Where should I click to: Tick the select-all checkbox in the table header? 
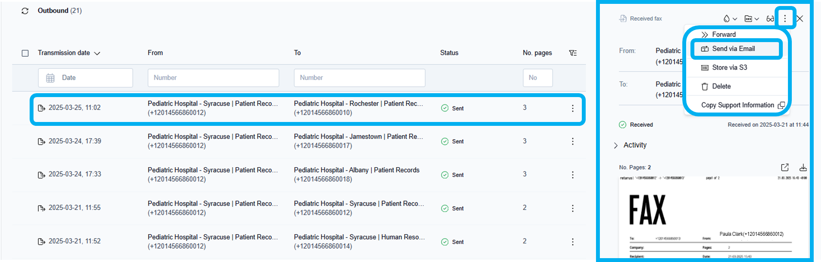[x=25, y=53]
